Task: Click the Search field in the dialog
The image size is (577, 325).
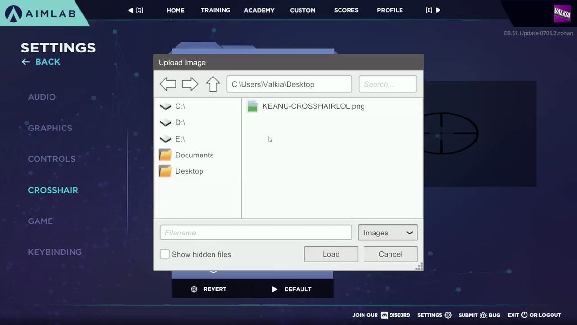Action: point(388,84)
